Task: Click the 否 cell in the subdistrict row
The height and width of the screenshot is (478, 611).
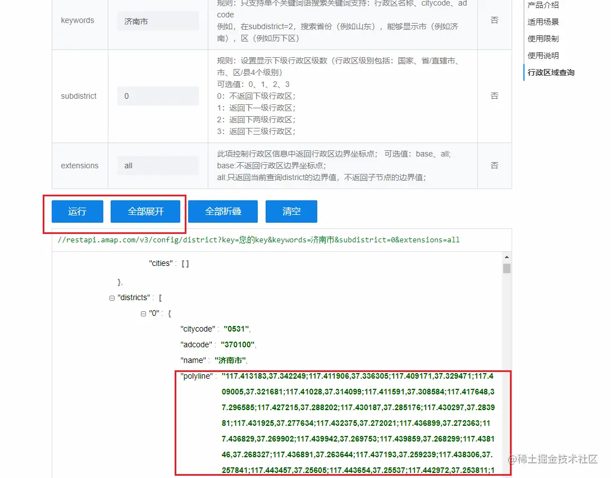Action: tap(495, 96)
